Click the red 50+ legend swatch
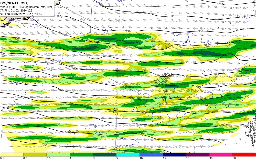256x160 pixels. pos(244,155)
